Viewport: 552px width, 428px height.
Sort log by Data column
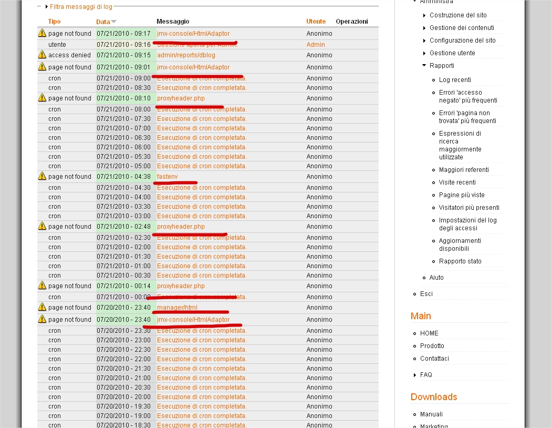[103, 22]
